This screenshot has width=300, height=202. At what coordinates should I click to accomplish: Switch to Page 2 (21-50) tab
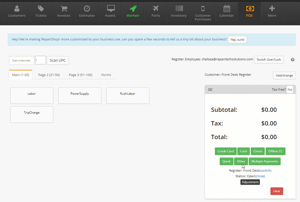click(x=49, y=75)
